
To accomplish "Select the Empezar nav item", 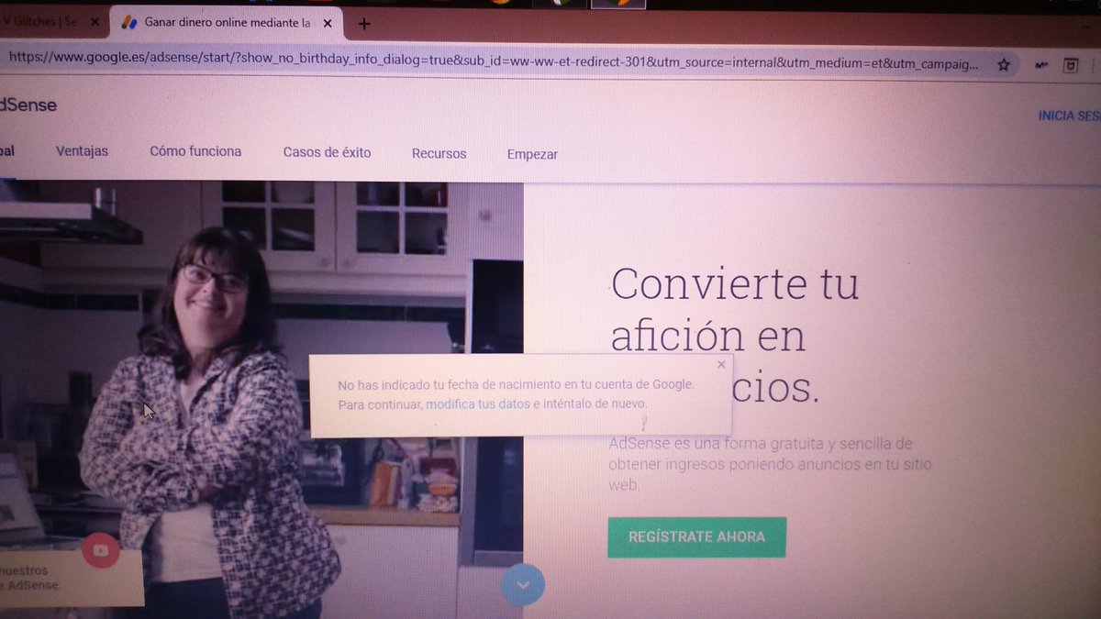I will point(532,154).
